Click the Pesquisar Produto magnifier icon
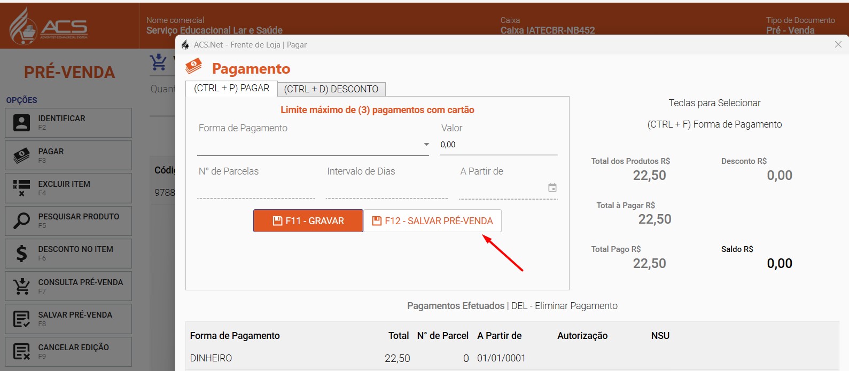The width and height of the screenshot is (849, 371). (x=21, y=220)
